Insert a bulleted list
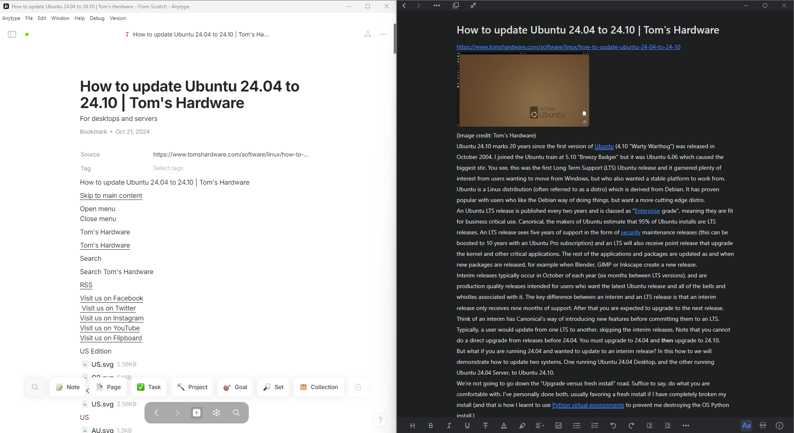Screen dimensions: 794x433 pyautogui.click(x=577, y=426)
